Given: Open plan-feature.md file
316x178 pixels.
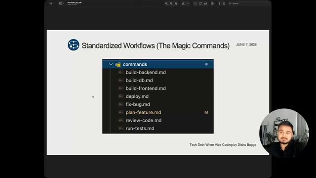Looking at the screenshot, I should [x=143, y=112].
